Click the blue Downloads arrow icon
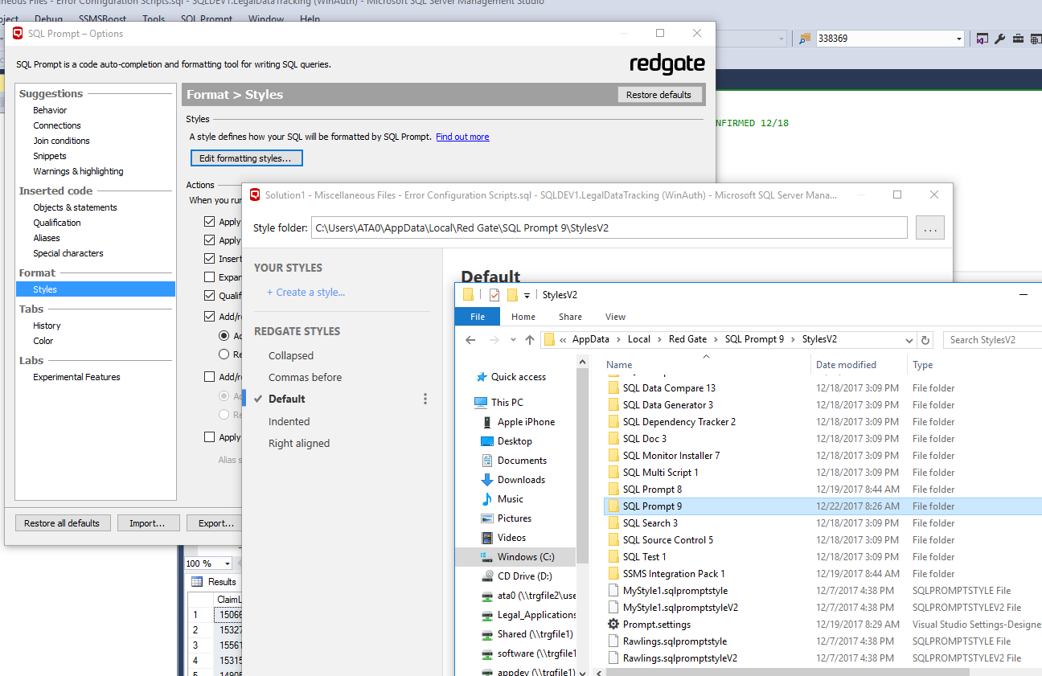The width and height of the screenshot is (1042, 676). pyautogui.click(x=487, y=480)
